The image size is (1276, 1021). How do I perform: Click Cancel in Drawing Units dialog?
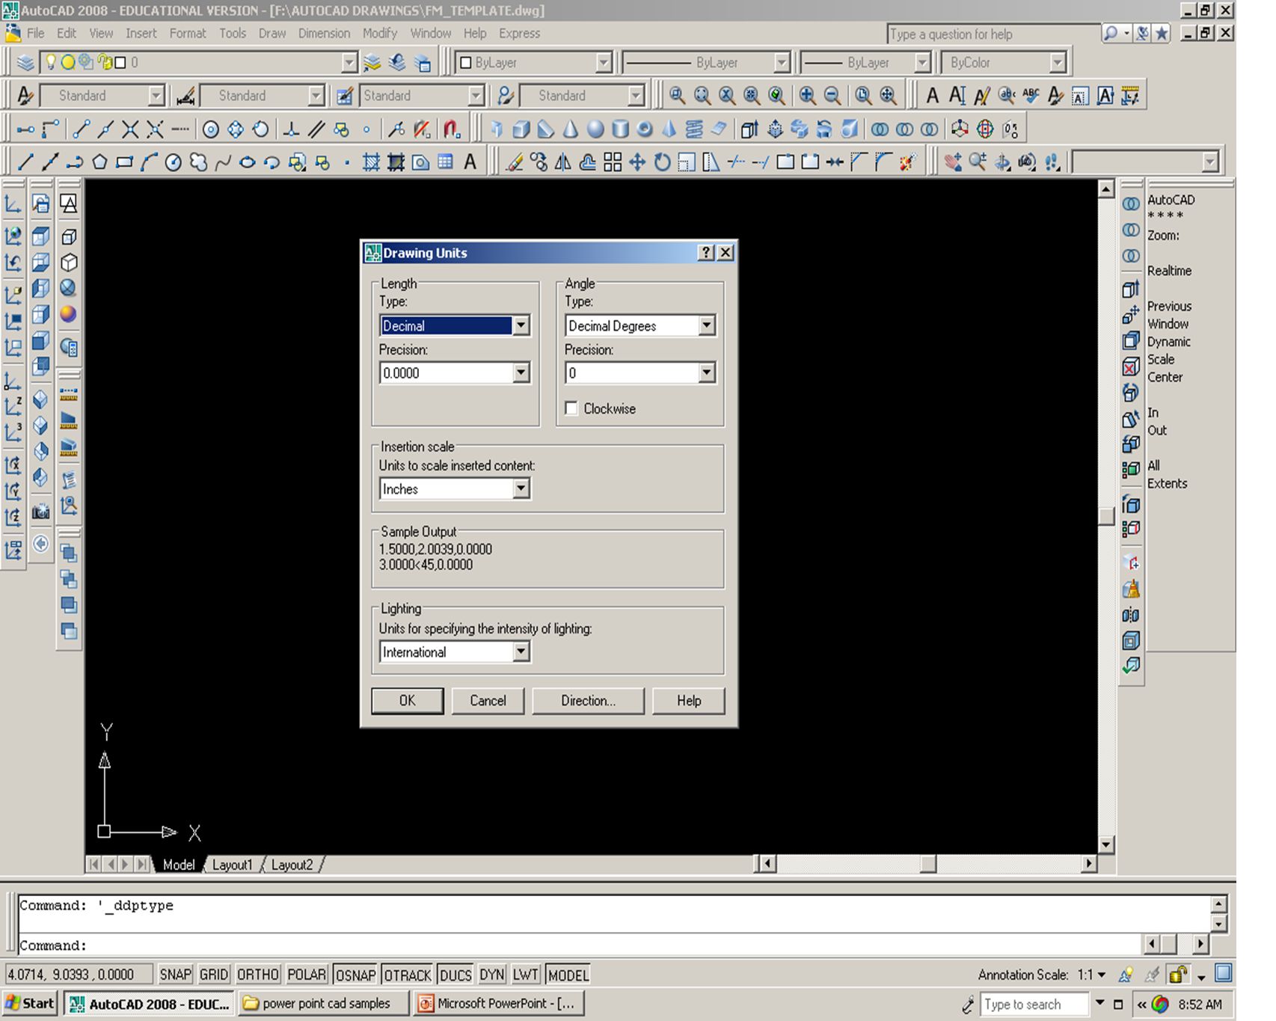point(488,700)
